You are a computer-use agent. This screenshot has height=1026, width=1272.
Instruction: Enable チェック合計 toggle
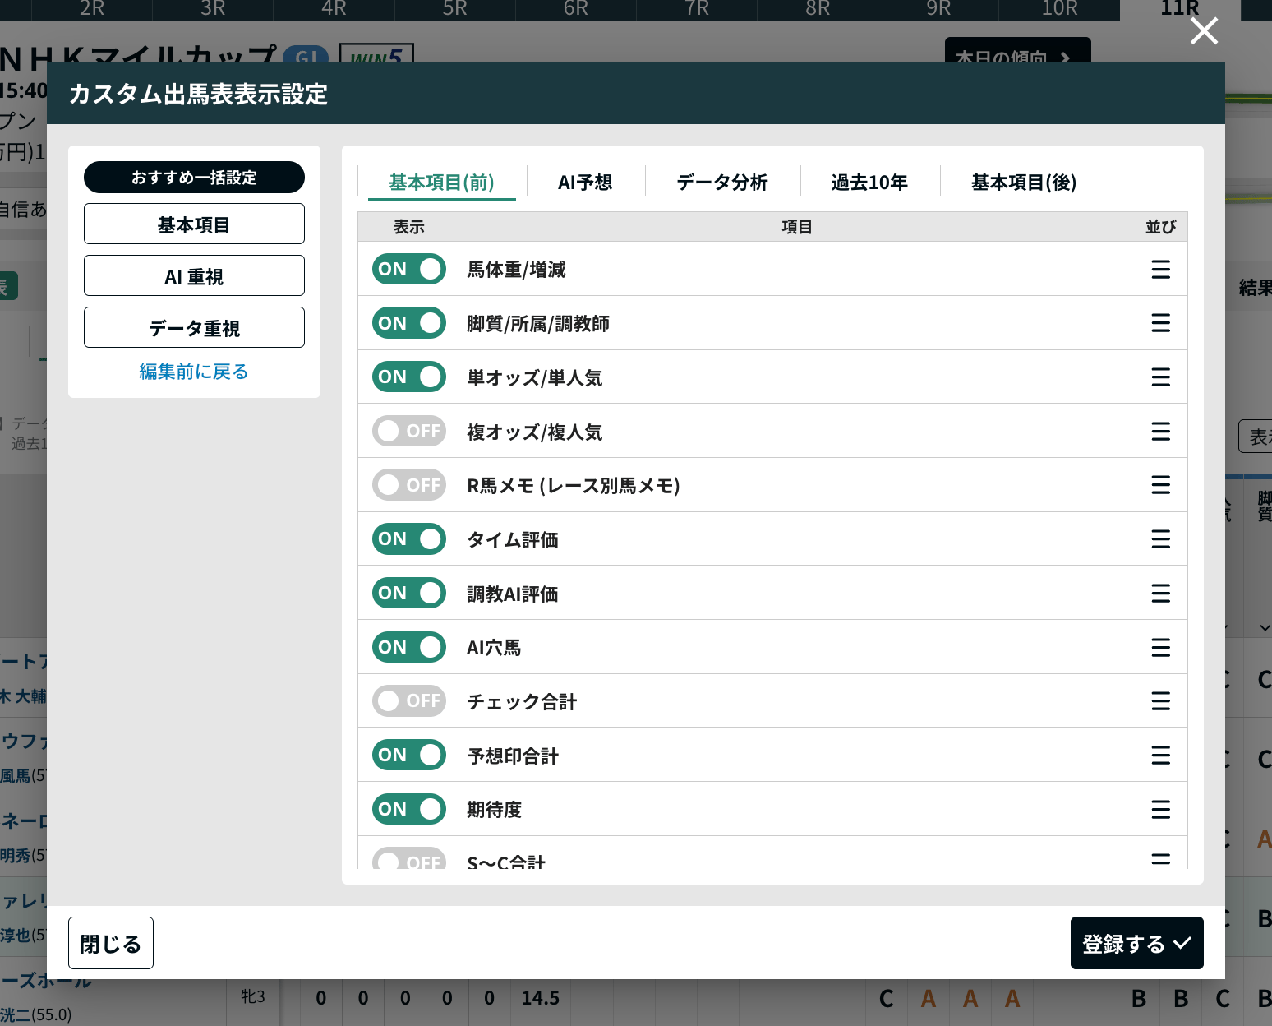point(409,700)
